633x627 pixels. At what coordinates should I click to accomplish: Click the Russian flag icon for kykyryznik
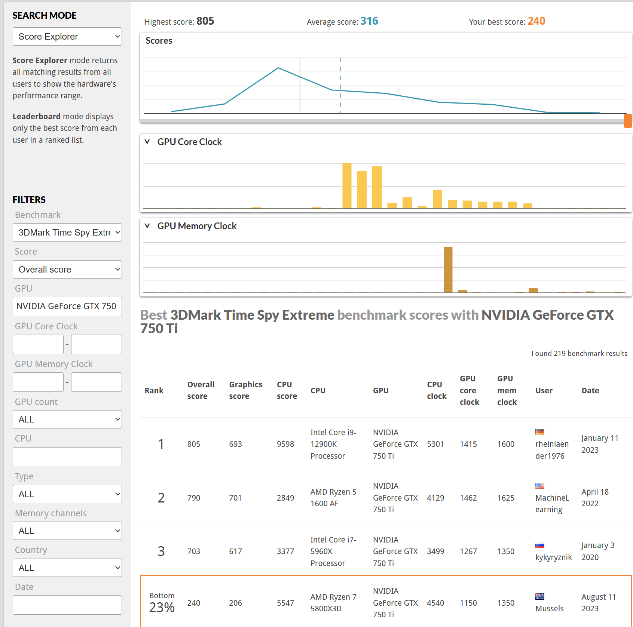[540, 545]
